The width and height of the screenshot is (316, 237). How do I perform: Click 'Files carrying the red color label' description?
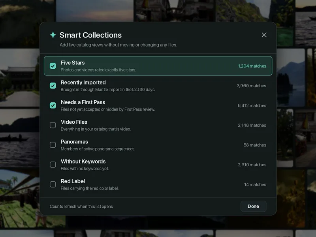pyautogui.click(x=90, y=188)
